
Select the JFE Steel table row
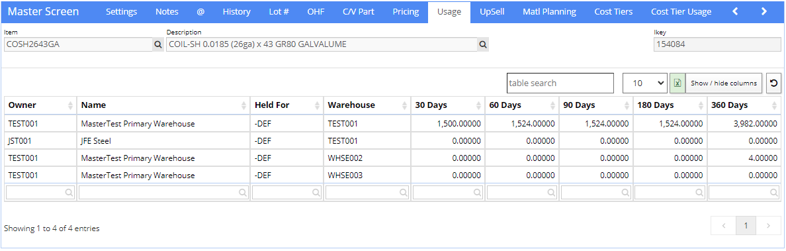click(x=393, y=142)
